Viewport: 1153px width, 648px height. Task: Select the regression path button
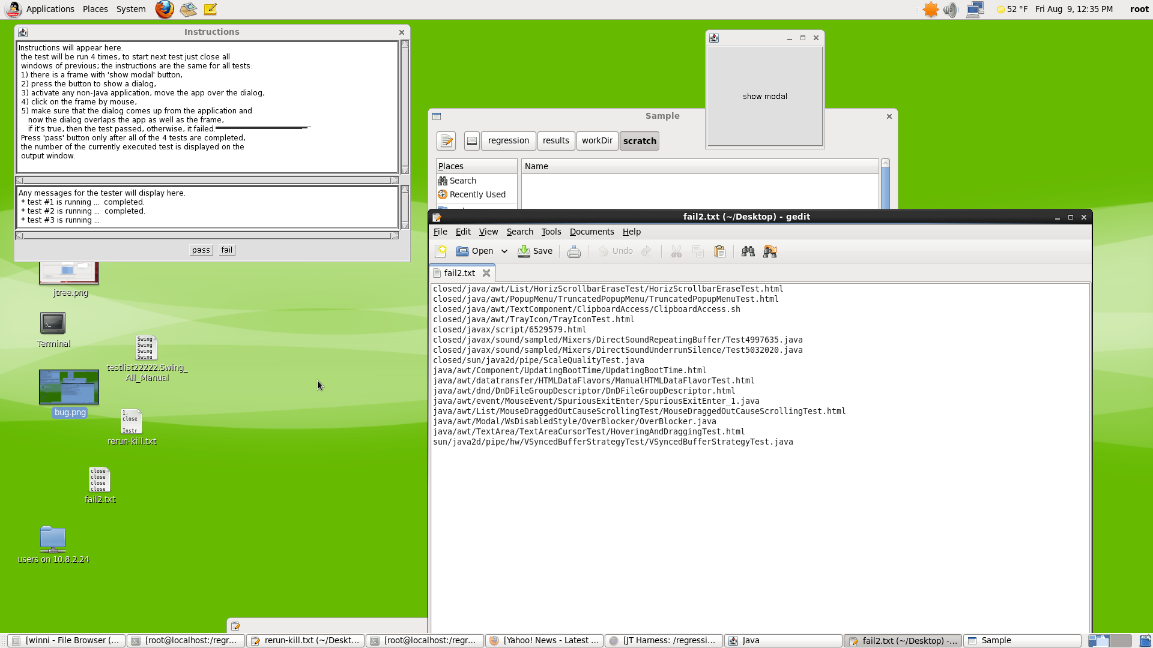click(x=508, y=141)
